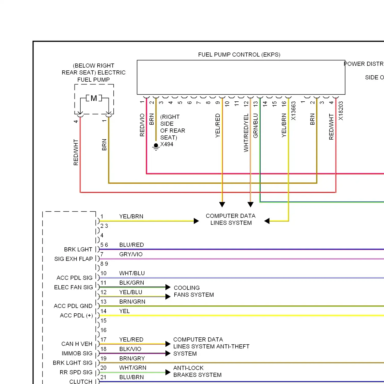Click the "ELEC FAN SIG" signal name
This screenshot has width=384, height=384.
(73, 287)
